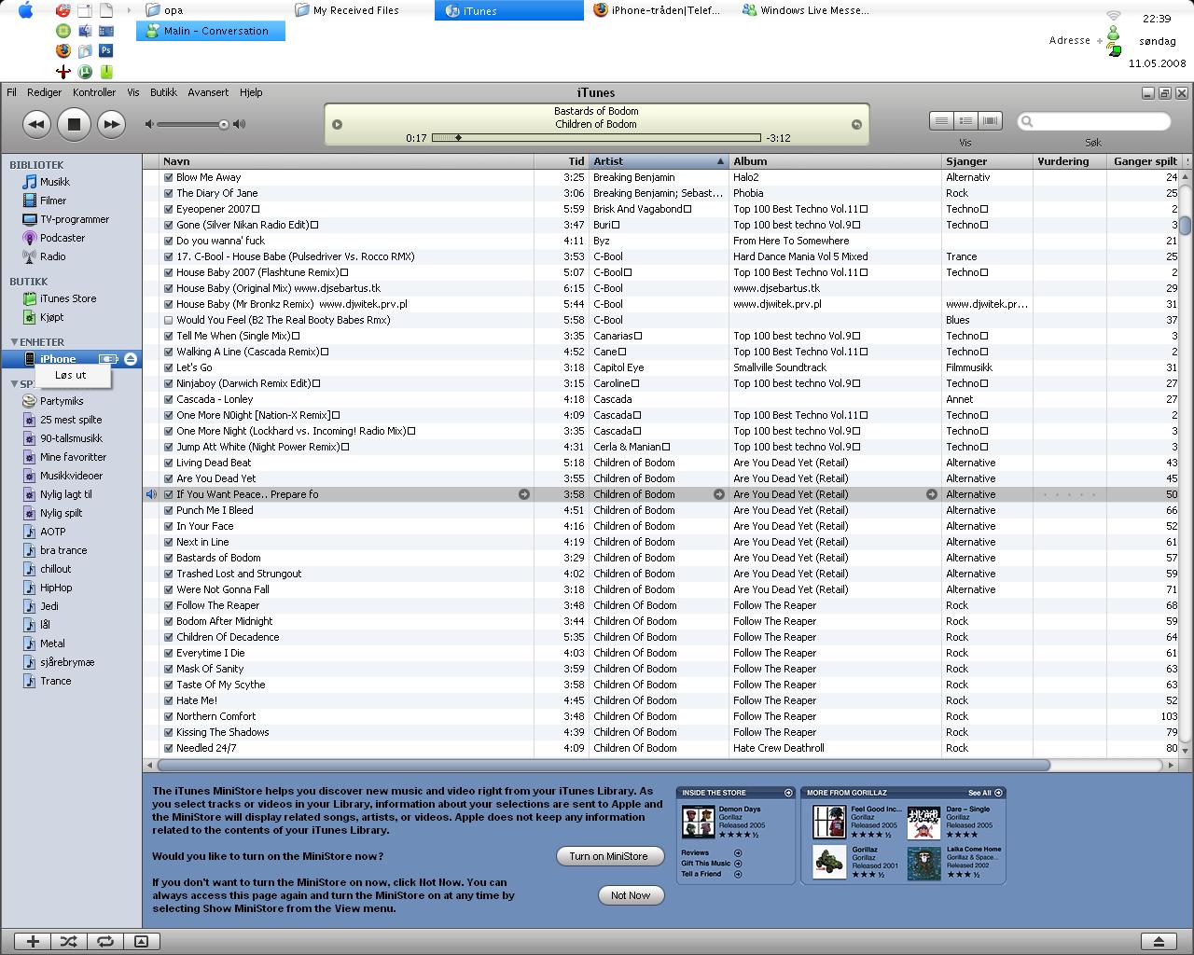Screen dimensions: 1194x955
Task: Click Turn on MiniStore button
Action: point(609,856)
